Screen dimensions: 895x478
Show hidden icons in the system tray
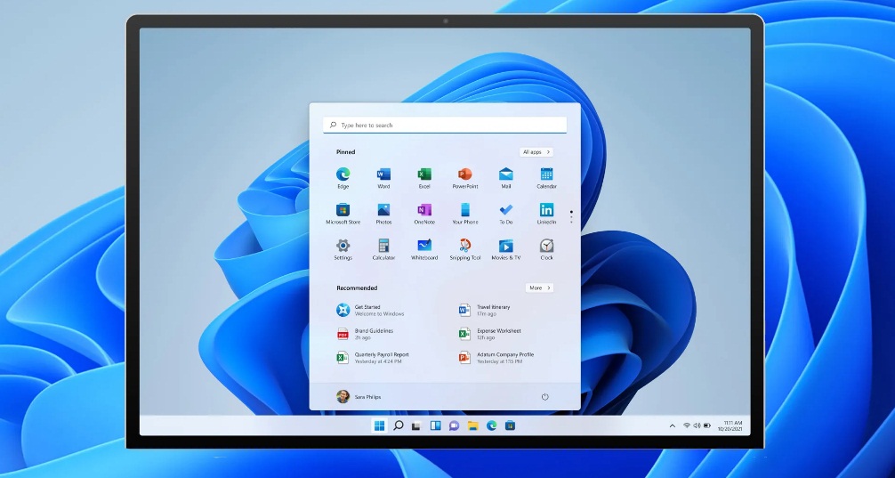coord(672,426)
